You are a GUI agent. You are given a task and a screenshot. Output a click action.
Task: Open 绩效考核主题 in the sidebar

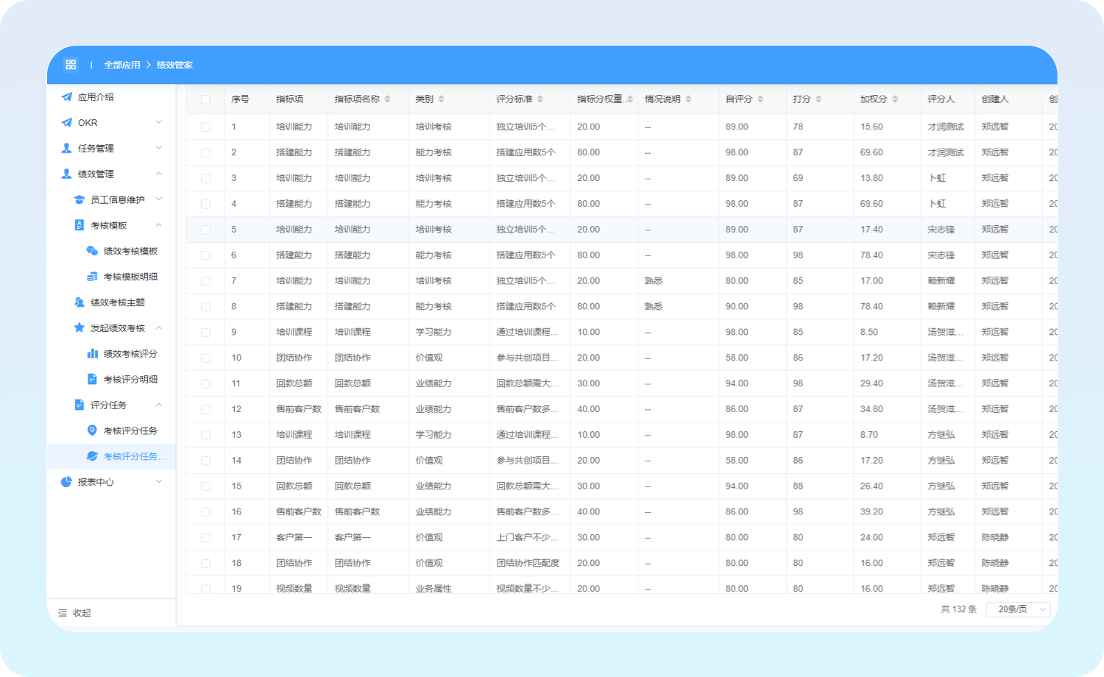point(117,302)
